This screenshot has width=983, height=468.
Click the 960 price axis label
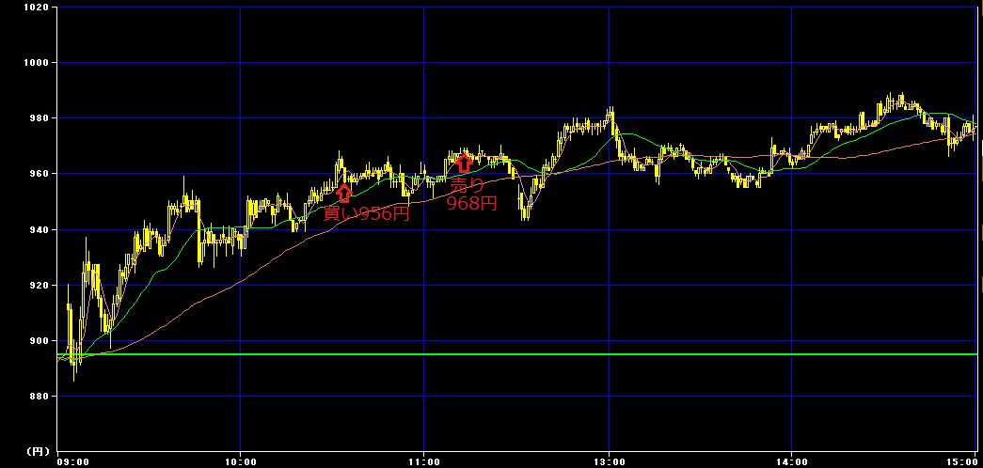40,174
